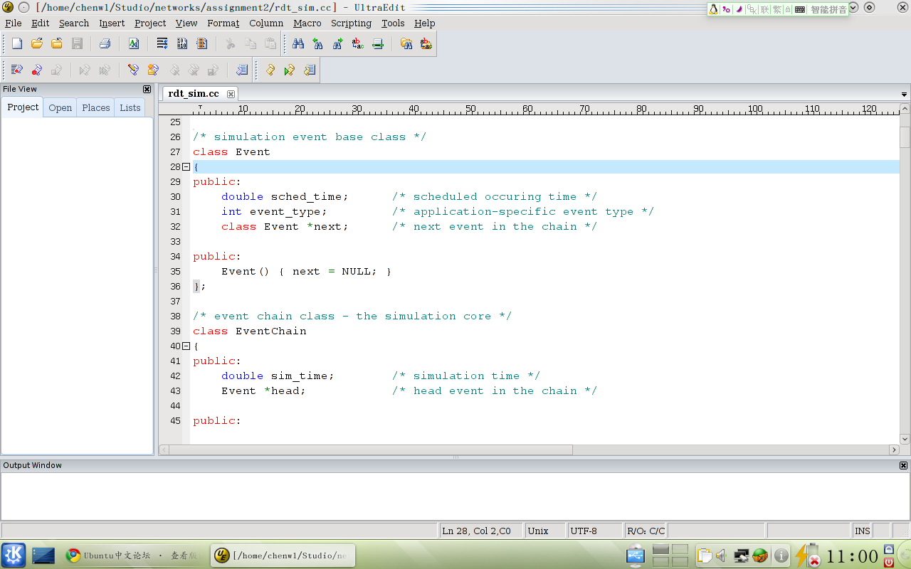Click the Find binoculars icon
Screen dimensions: 911x569
click(298, 43)
